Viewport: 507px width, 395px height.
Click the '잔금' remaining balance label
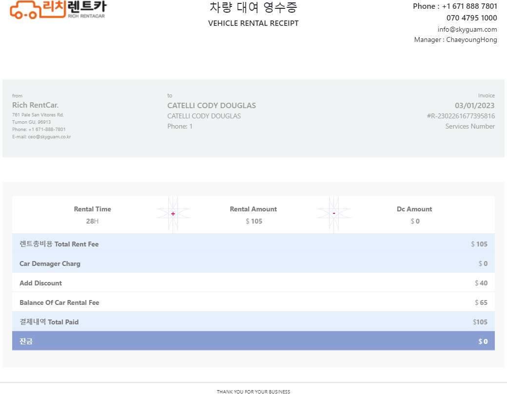tap(26, 341)
